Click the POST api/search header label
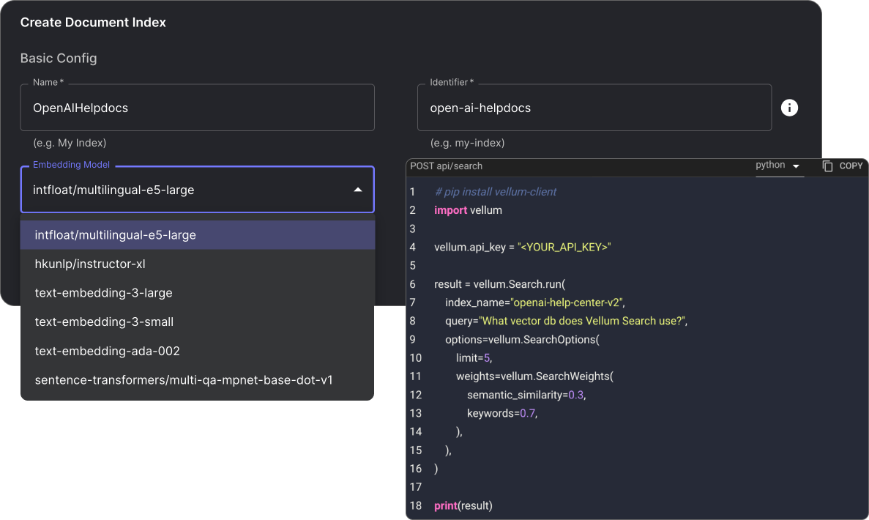The image size is (869, 520). pyautogui.click(x=447, y=166)
